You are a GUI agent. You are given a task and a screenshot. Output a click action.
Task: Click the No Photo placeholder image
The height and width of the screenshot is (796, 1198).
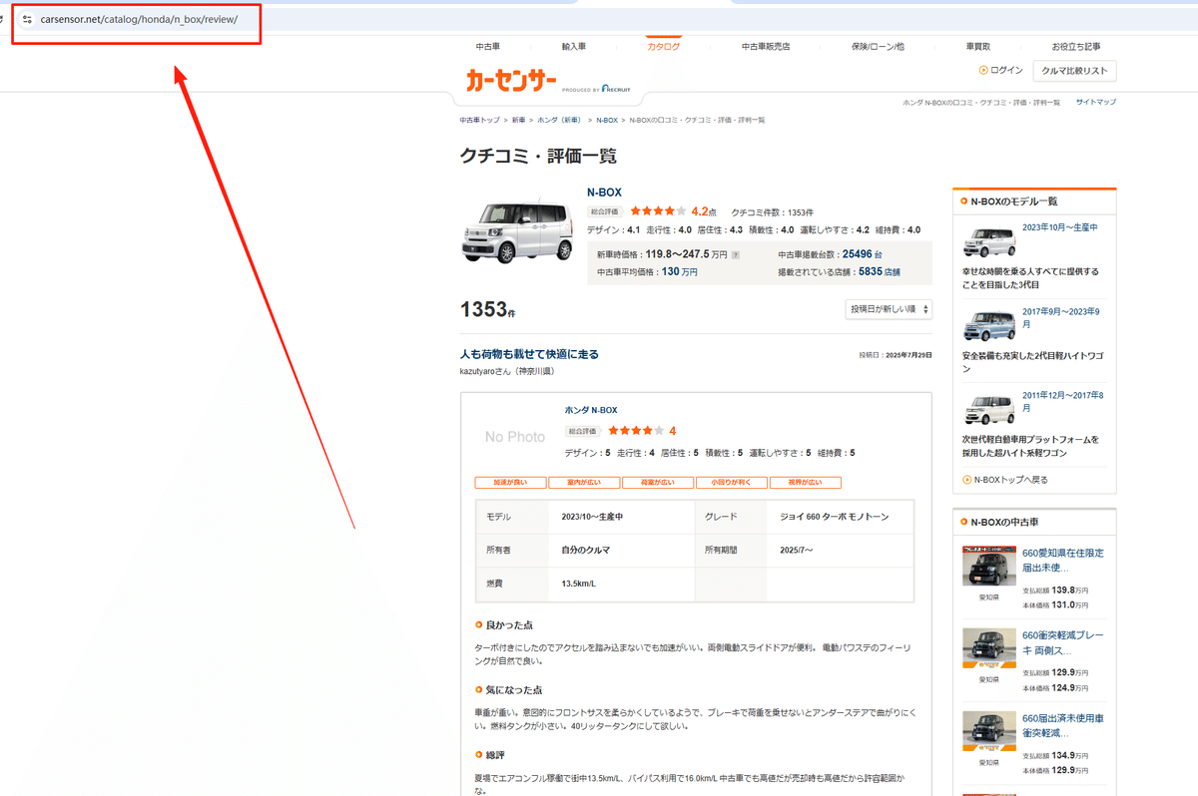click(x=515, y=437)
